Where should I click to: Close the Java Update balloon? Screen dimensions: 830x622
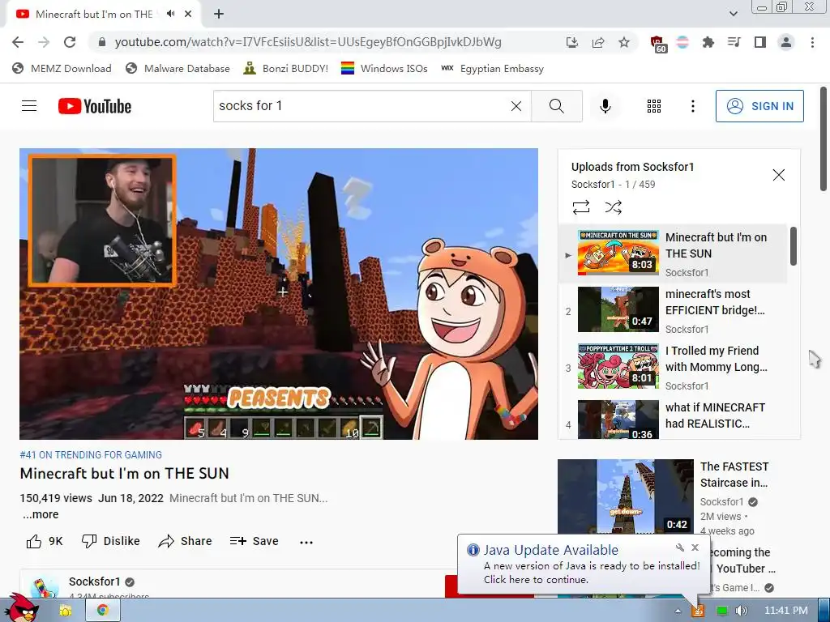click(x=695, y=547)
